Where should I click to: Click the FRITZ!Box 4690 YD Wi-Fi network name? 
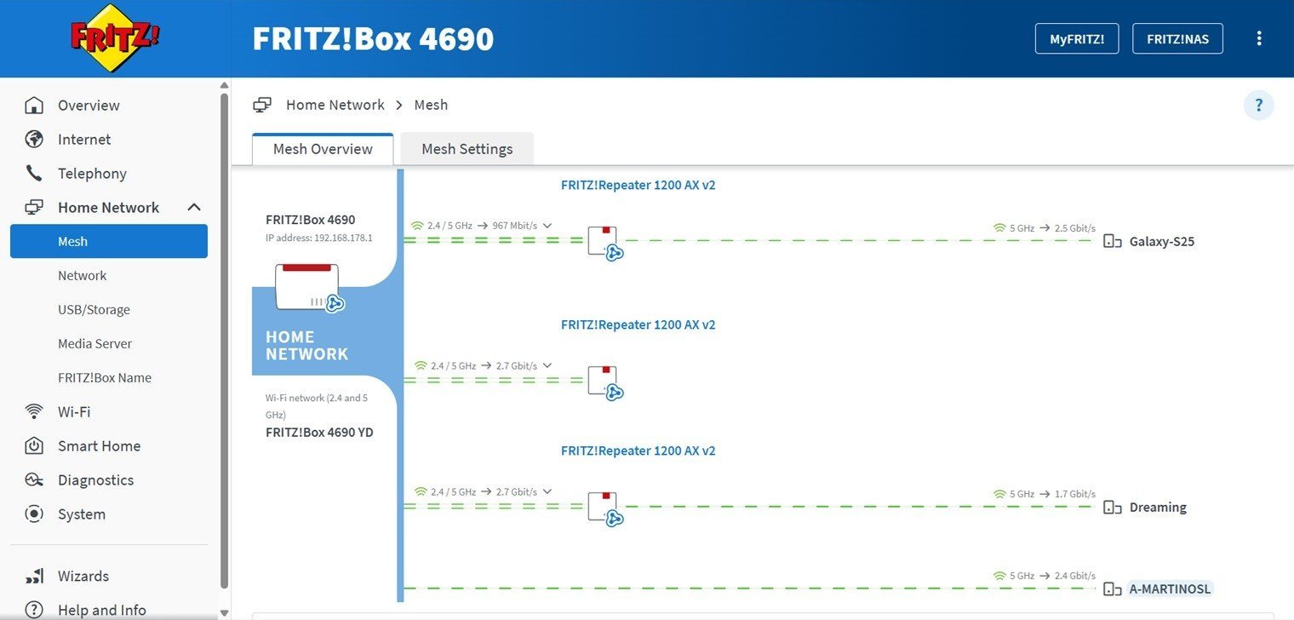tap(319, 433)
